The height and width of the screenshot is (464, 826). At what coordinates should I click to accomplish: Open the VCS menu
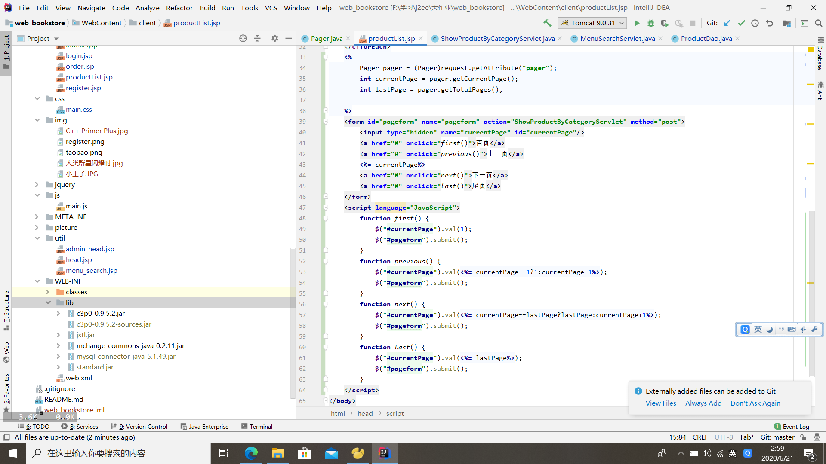[271, 8]
